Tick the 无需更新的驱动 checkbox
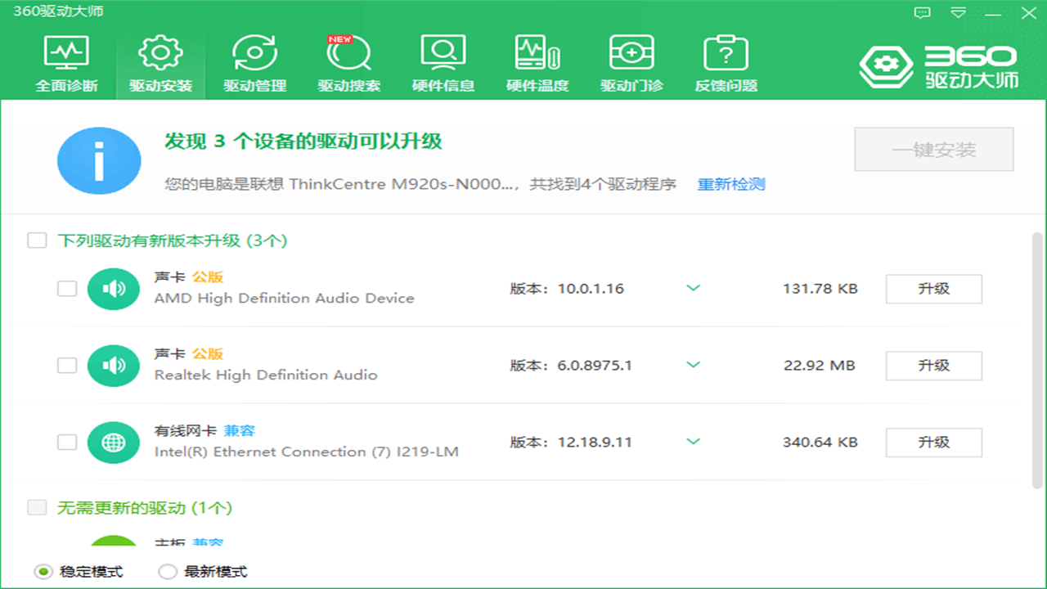1047x589 pixels. [x=37, y=508]
